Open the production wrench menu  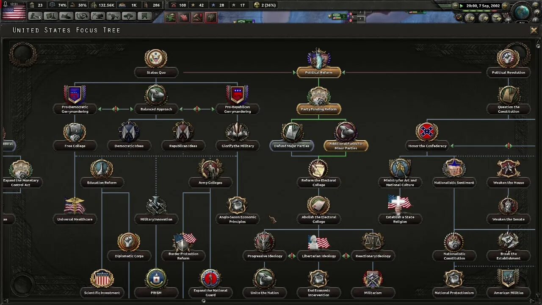click(x=113, y=16)
